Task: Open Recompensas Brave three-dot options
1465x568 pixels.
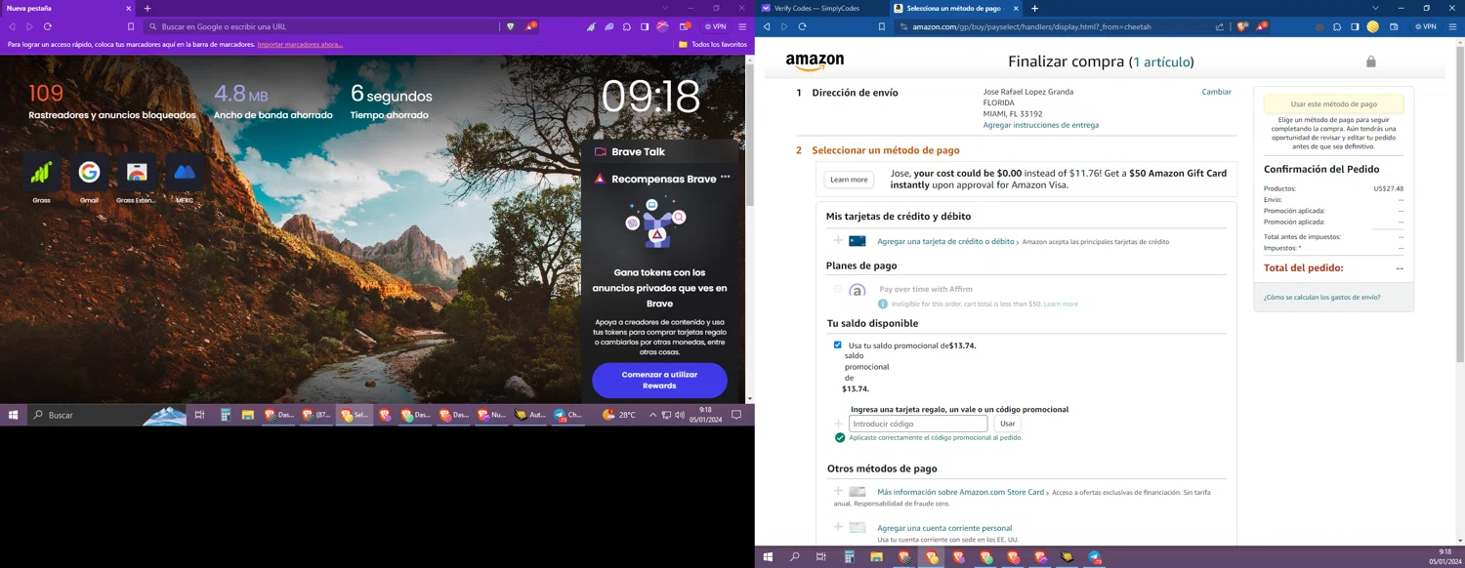Action: pos(725,178)
